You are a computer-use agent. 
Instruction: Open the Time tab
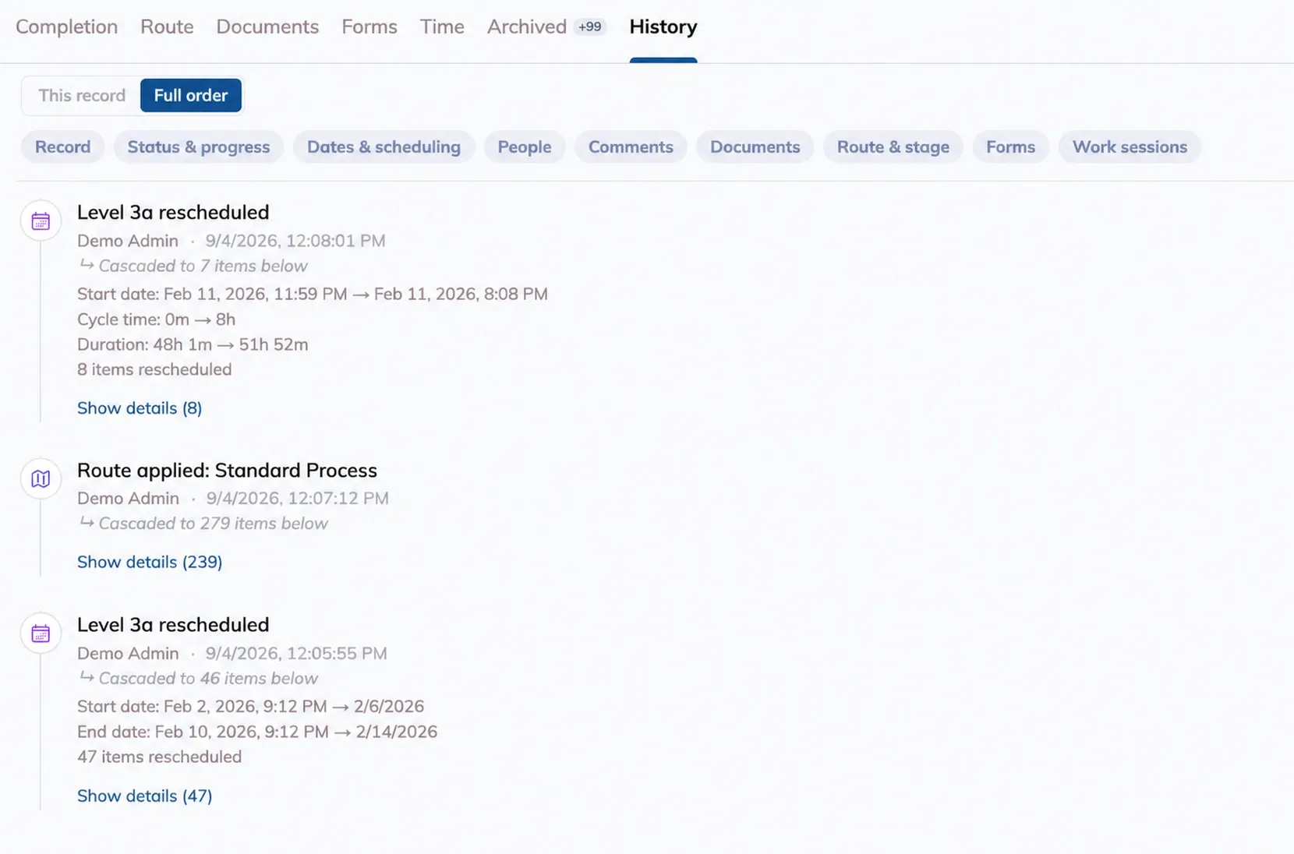442,26
